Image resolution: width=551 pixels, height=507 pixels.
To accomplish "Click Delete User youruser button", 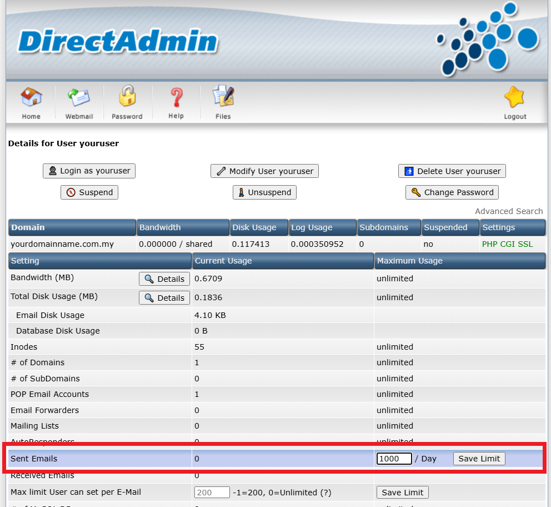I will (452, 171).
